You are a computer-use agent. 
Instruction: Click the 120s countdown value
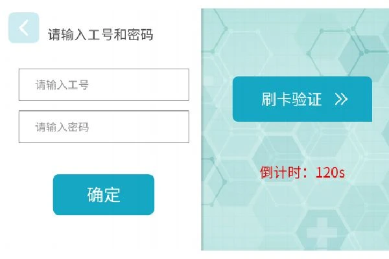tap(330, 172)
